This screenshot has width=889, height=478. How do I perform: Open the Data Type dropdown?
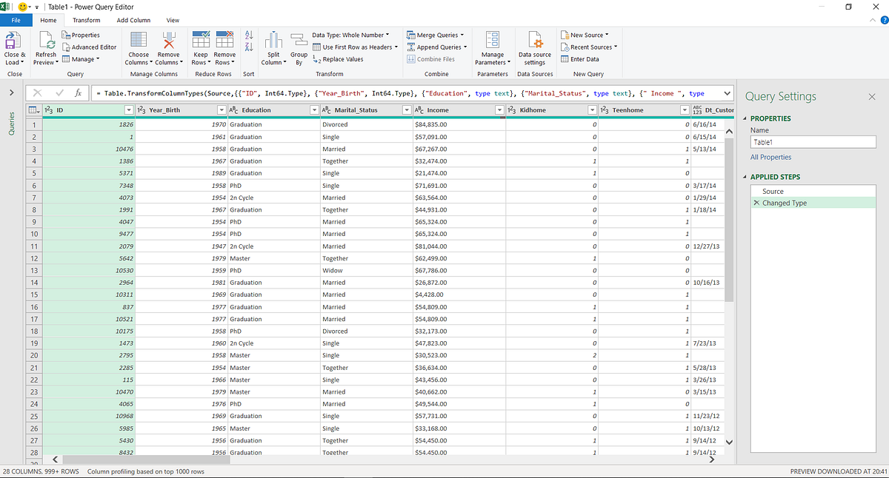coord(347,33)
